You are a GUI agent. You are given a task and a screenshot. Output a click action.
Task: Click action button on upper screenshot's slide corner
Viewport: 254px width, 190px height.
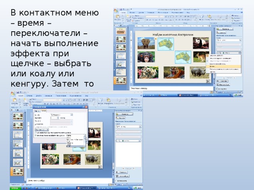pos(208,82)
